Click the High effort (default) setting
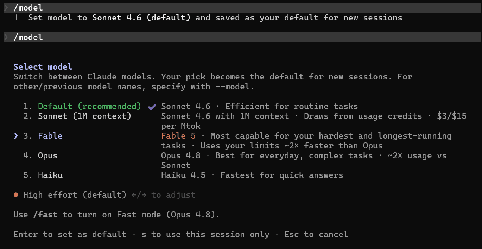Image resolution: width=482 pixels, height=249 pixels. [x=75, y=195]
